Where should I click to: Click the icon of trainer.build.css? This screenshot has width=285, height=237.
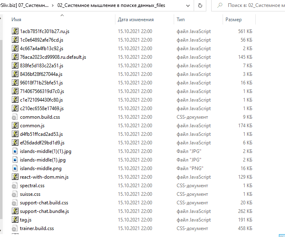pos(15,228)
